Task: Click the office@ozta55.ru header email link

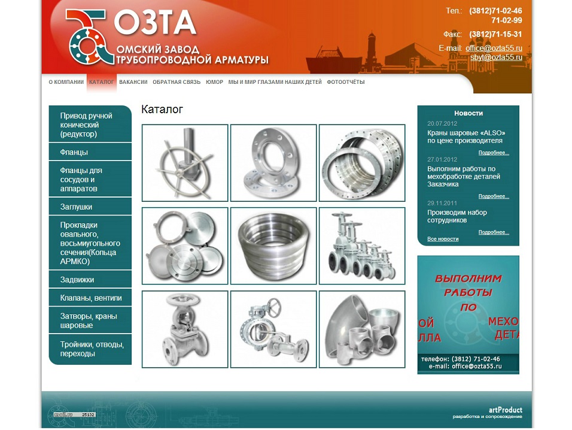Action: pyautogui.click(x=494, y=48)
